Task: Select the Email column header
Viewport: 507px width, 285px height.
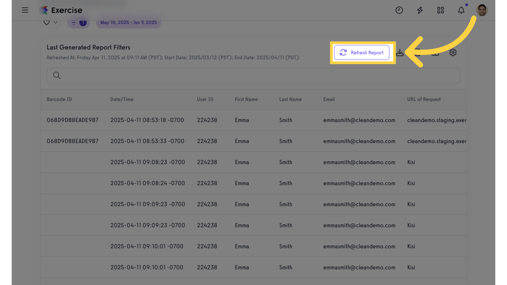Action: 329,99
